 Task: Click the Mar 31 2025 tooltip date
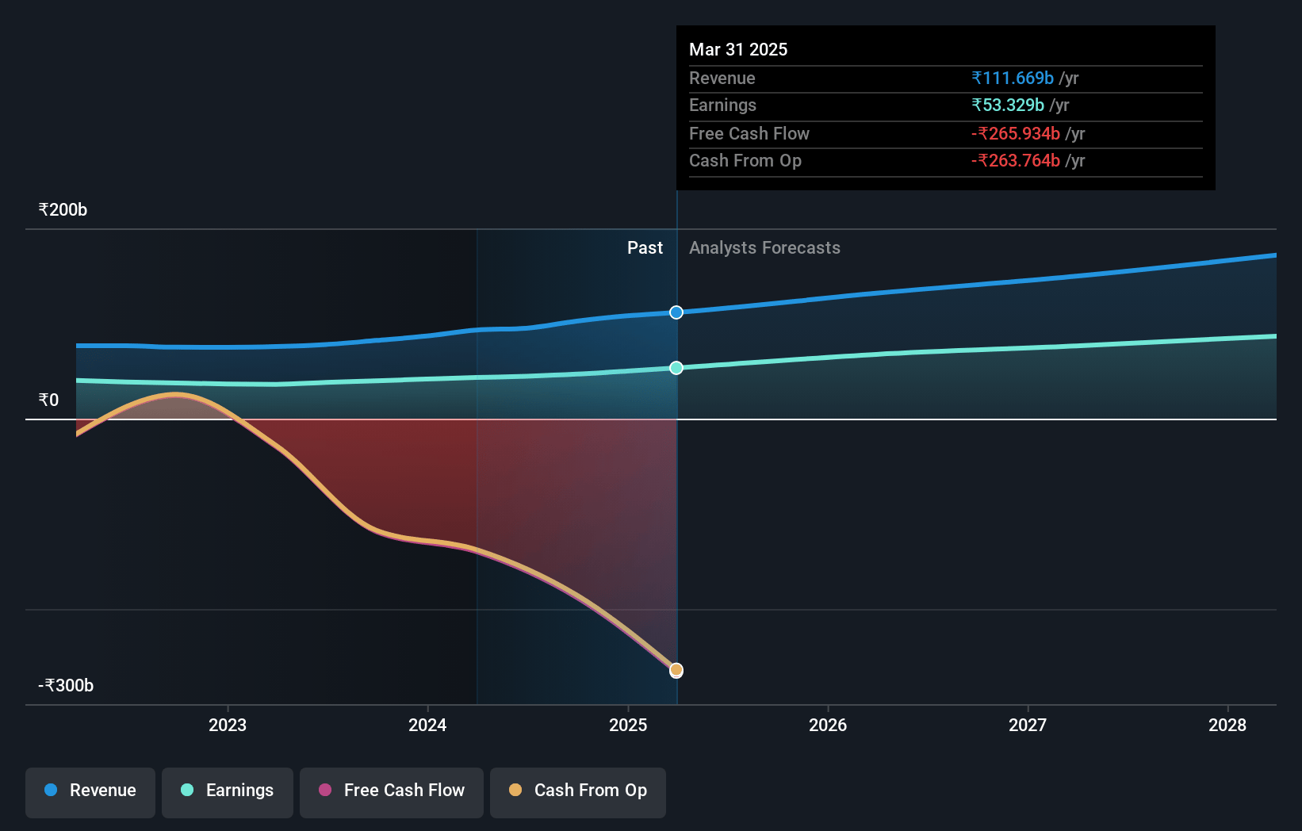(738, 50)
